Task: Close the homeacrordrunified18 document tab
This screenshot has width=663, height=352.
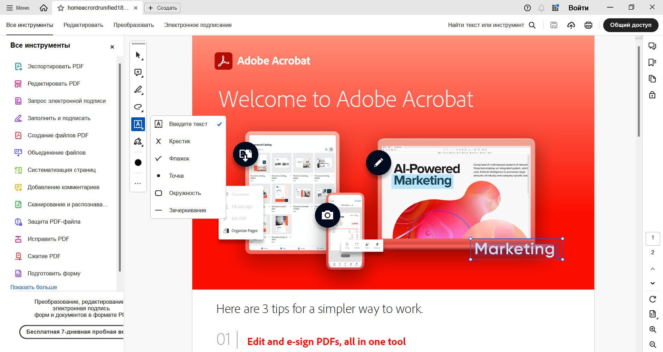Action: coord(136,8)
